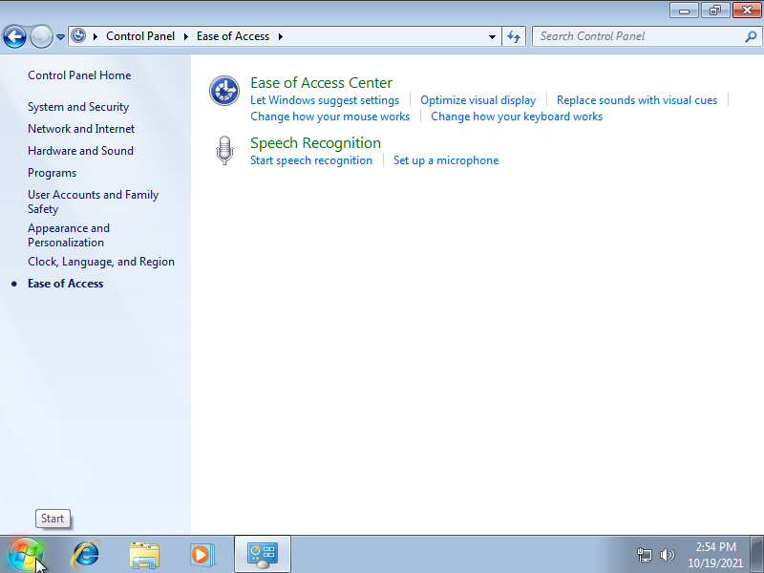Image resolution: width=764 pixels, height=573 pixels.
Task: Click the Speech Recognition microphone icon
Action: click(x=224, y=151)
